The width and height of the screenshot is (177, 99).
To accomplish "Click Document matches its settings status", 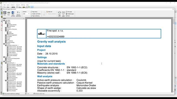I will (11, 94).
